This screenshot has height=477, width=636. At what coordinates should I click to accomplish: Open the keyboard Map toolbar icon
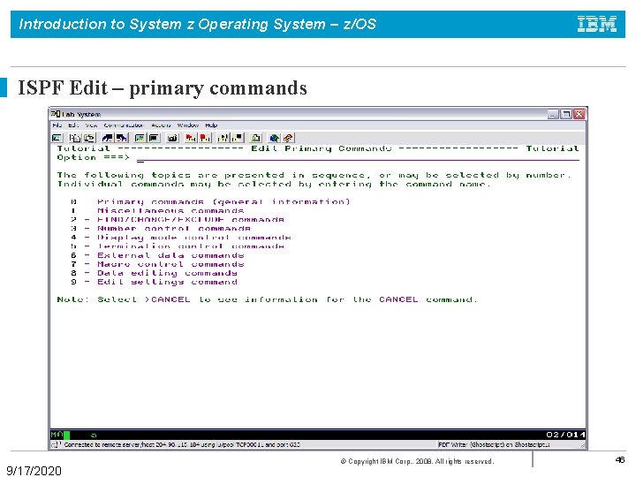pos(172,138)
